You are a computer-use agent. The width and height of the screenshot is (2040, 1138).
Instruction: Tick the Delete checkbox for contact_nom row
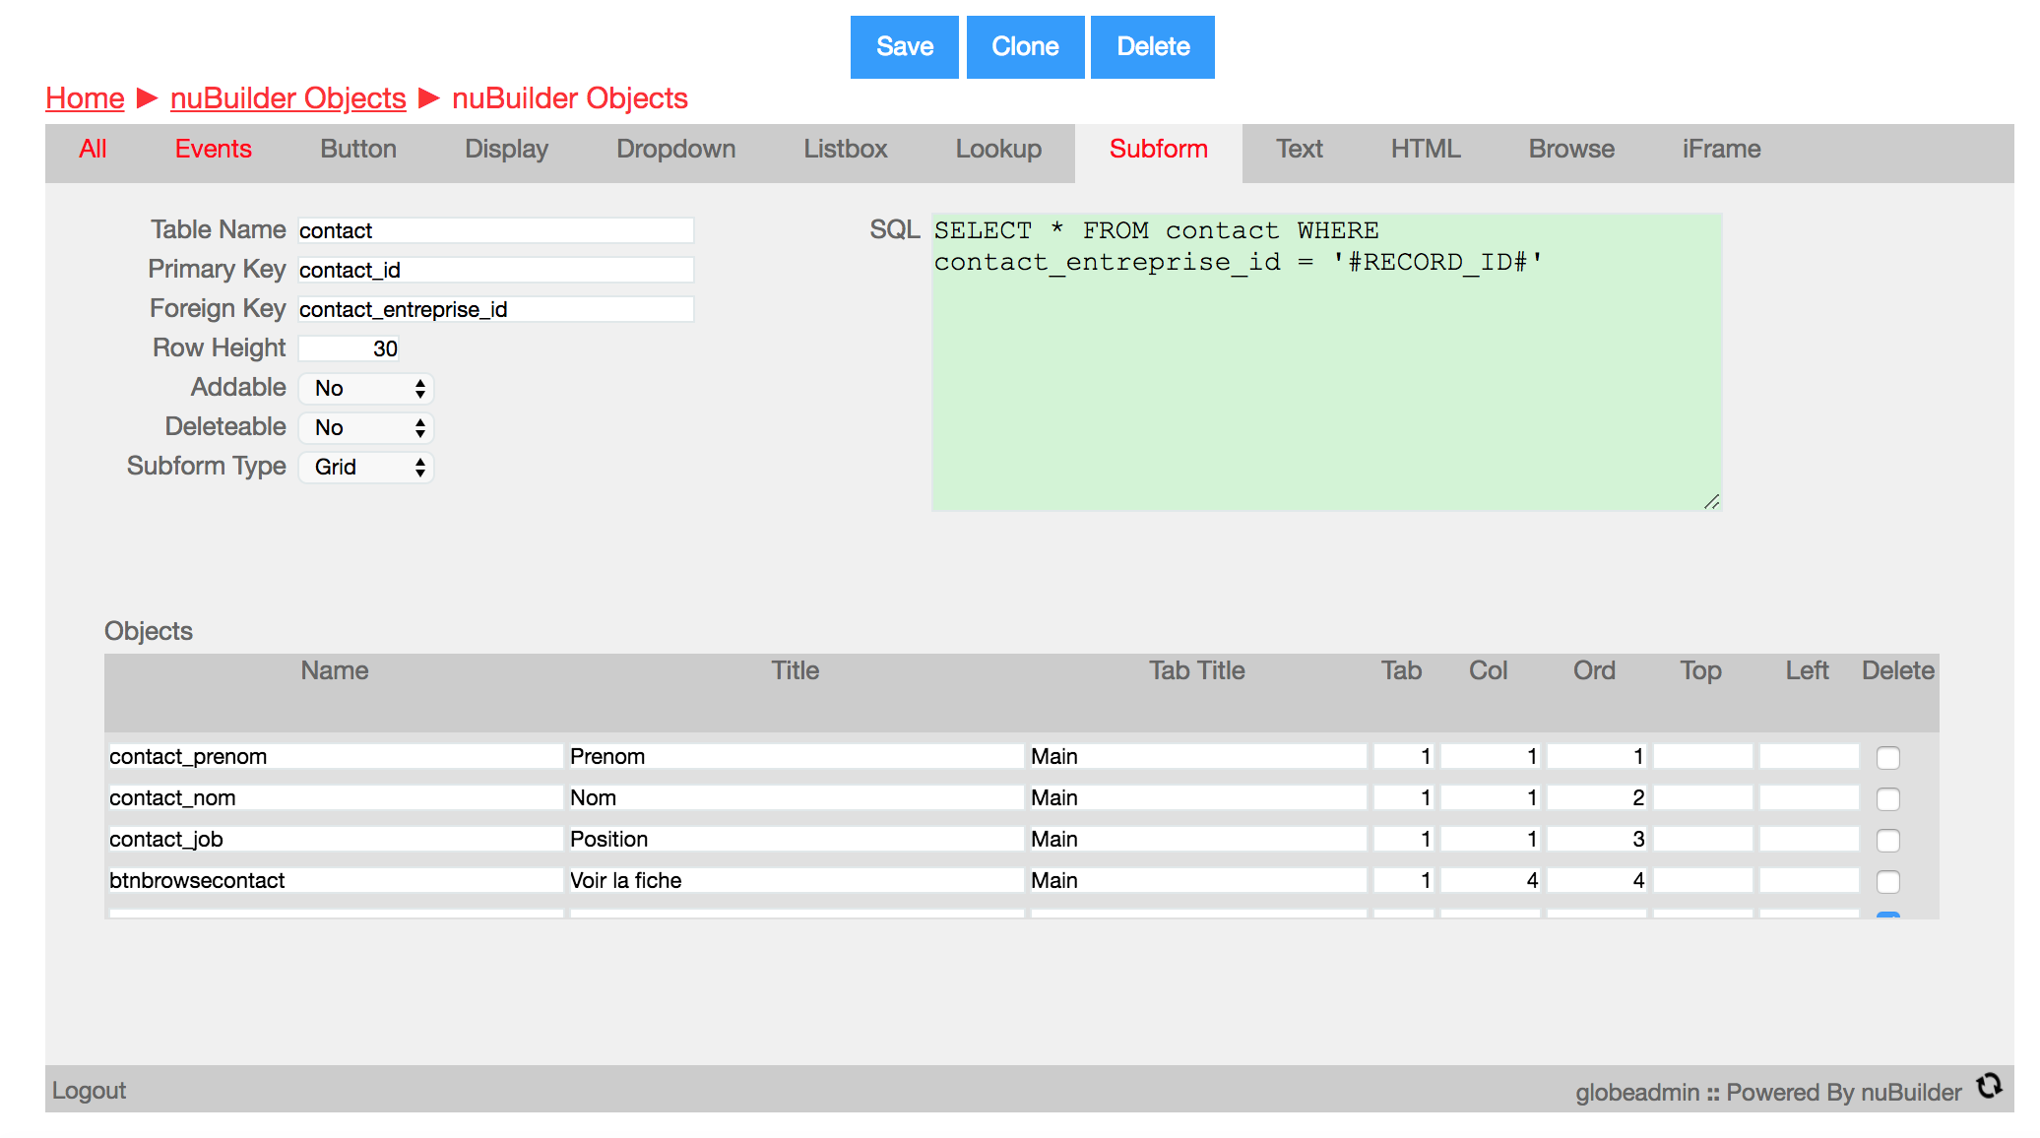point(1888,798)
